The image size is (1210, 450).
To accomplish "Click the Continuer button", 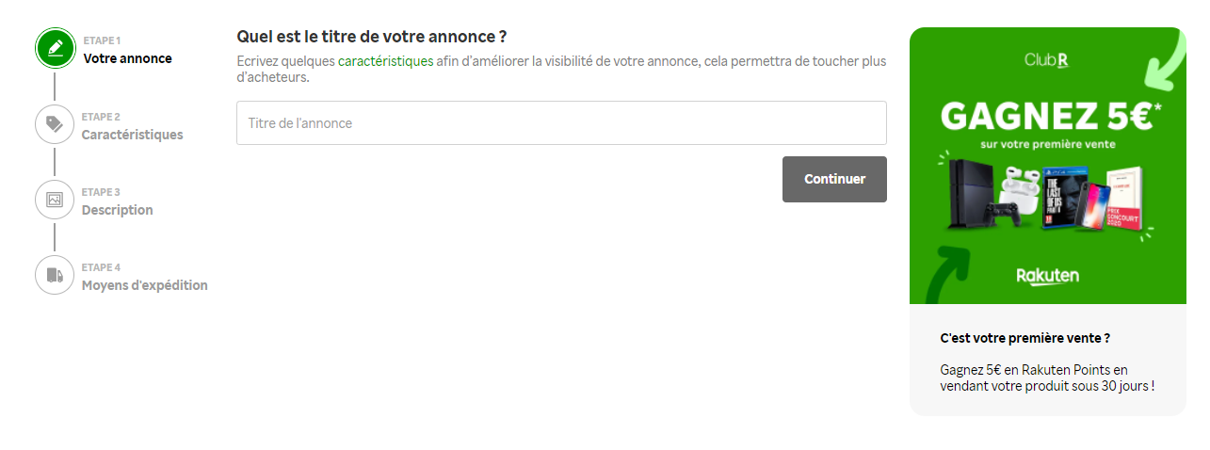I will tap(834, 179).
